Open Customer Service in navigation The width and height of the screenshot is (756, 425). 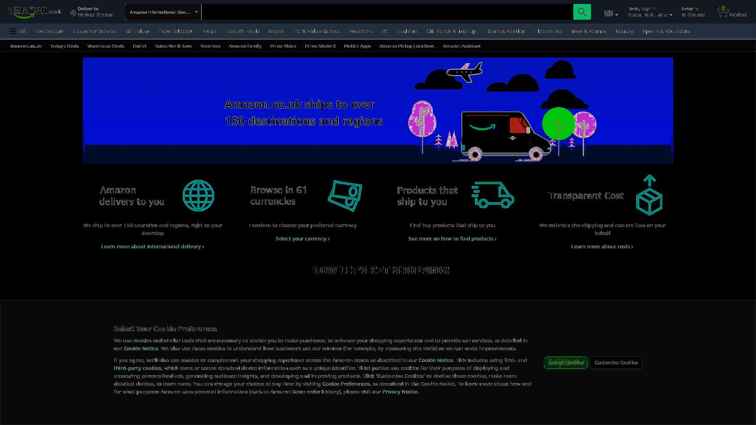pyautogui.click(x=94, y=31)
